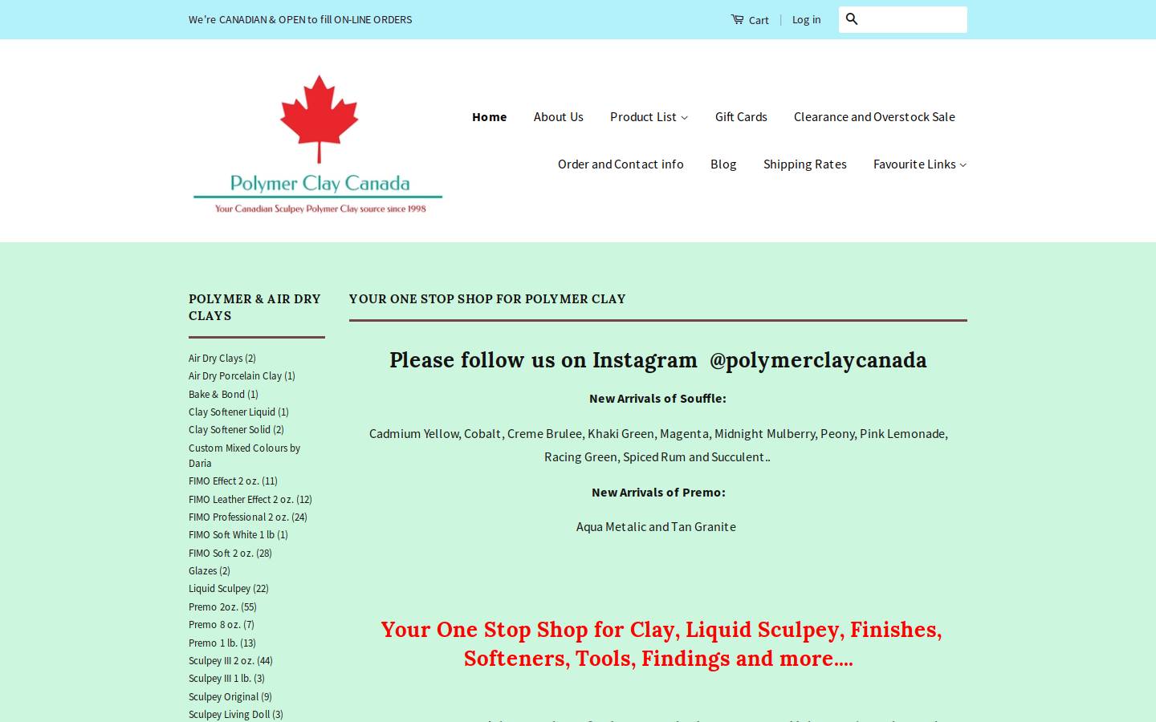Click 'New Arrivals of Souffle:' text
Image resolution: width=1156 pixels, height=722 pixels.
click(657, 398)
